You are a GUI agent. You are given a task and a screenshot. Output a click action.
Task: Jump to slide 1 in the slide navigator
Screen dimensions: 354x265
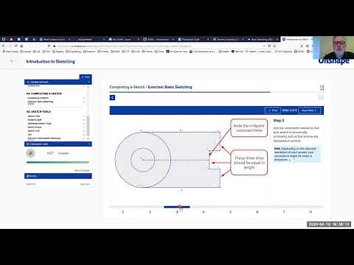[x=123, y=211]
